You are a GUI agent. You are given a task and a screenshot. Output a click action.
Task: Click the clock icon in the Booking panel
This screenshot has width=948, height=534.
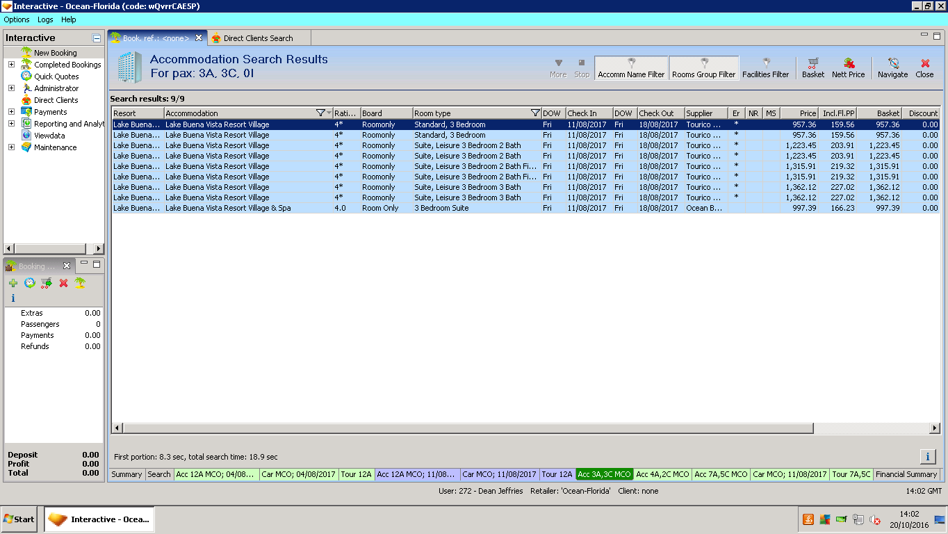(30, 283)
